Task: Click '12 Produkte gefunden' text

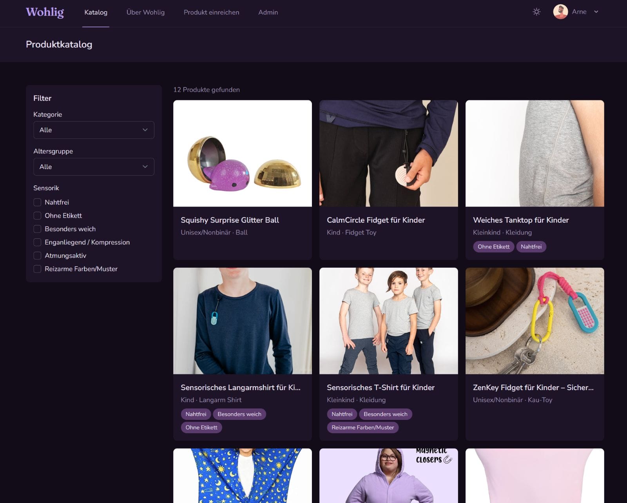Action: click(207, 90)
